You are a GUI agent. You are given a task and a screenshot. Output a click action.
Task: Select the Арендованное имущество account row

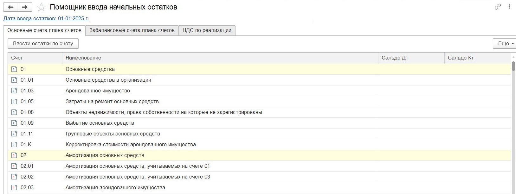[x=98, y=91]
